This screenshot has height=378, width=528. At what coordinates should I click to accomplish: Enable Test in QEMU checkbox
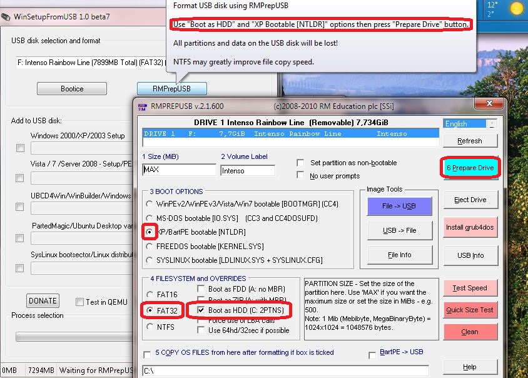point(79,302)
